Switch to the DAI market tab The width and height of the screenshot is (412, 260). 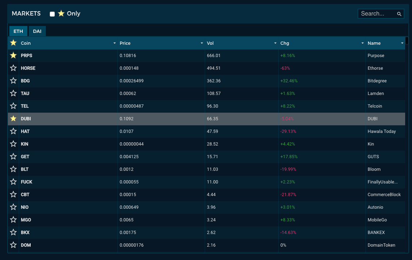point(37,31)
